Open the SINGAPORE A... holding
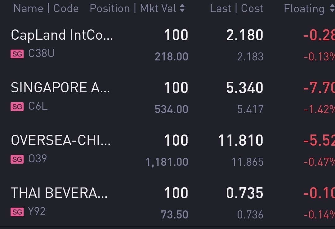This screenshot has width=335, height=229. 60,88
